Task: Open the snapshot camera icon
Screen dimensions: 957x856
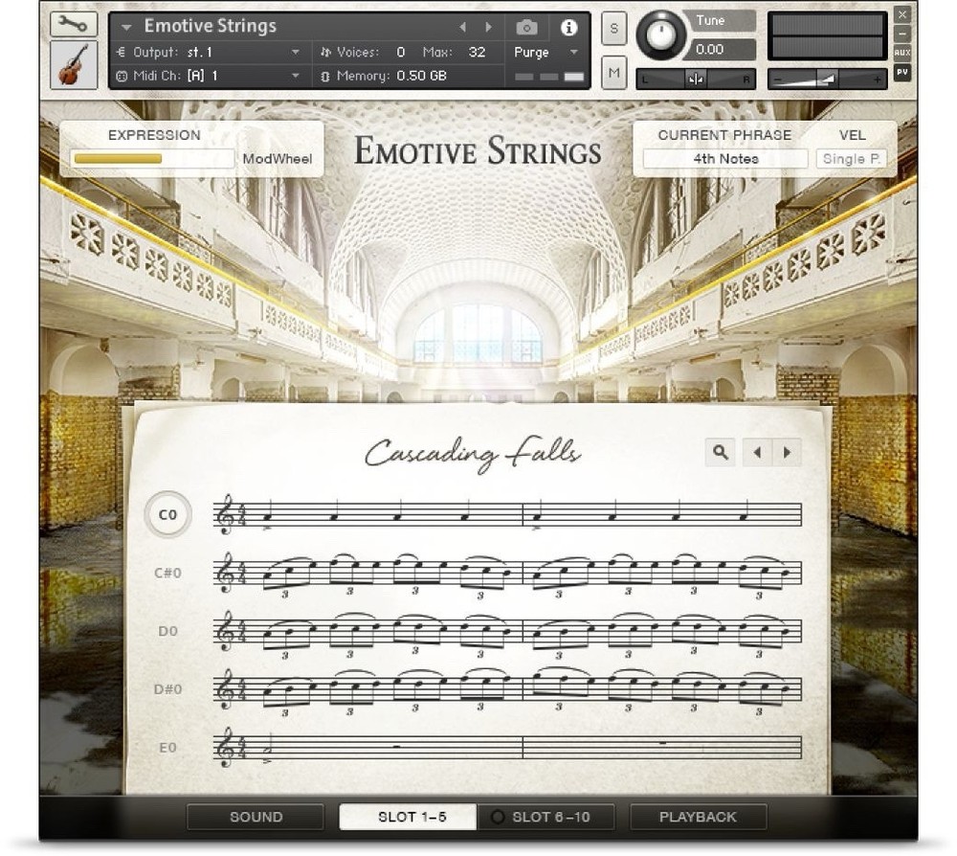Action: (x=525, y=28)
